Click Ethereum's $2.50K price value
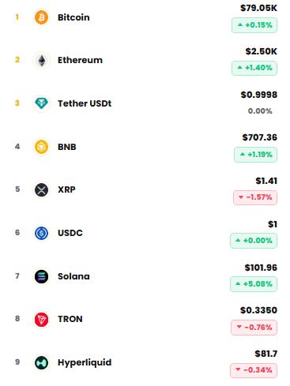290x386 pixels. coord(262,51)
